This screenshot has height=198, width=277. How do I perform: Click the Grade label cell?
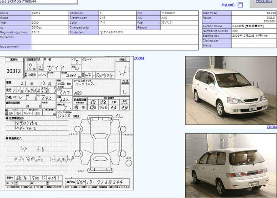16,18
